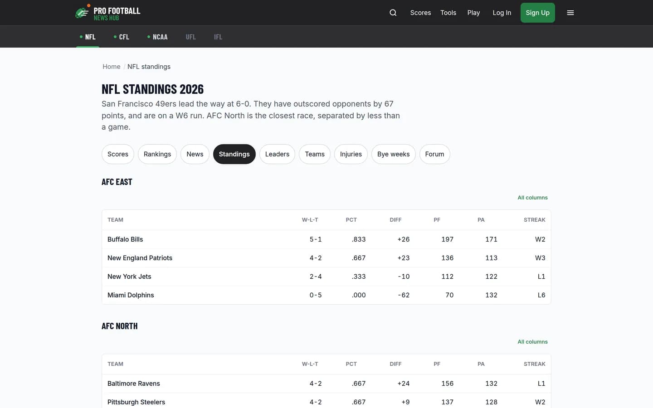Click the Jets .333 percentage cell
This screenshot has width=653, height=408.
point(358,277)
